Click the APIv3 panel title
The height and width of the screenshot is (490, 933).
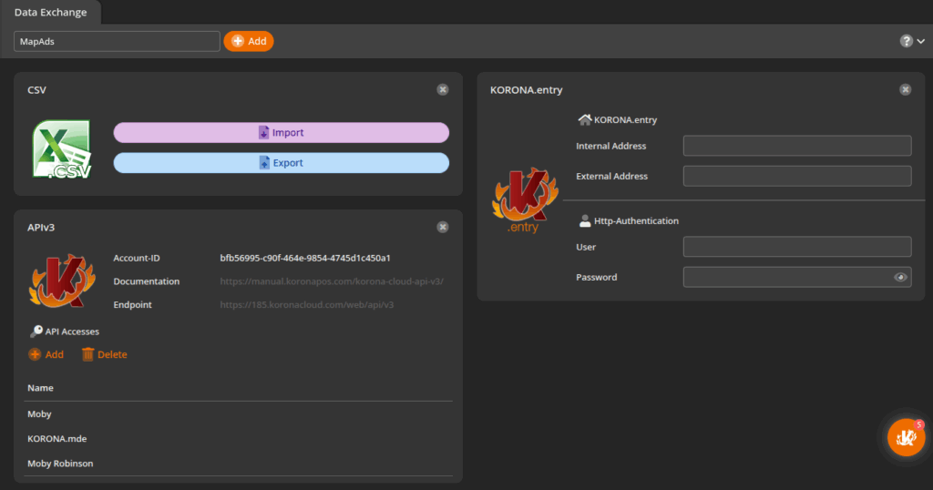41,227
